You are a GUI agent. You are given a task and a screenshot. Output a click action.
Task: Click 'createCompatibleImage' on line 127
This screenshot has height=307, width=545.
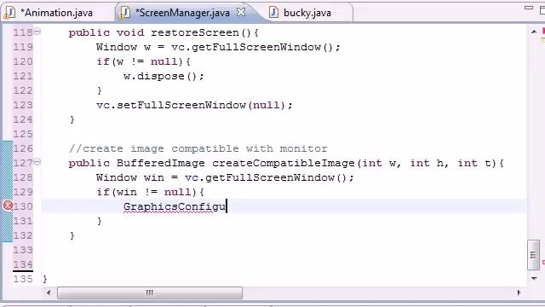click(284, 163)
